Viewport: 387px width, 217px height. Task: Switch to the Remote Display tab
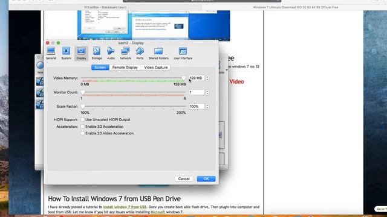pos(125,68)
